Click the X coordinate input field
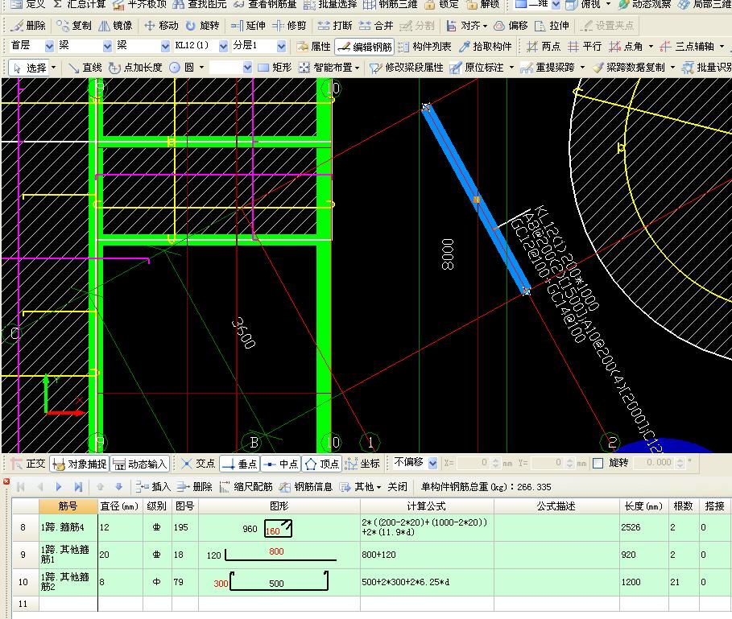Image resolution: width=732 pixels, height=619 pixels. point(473,463)
